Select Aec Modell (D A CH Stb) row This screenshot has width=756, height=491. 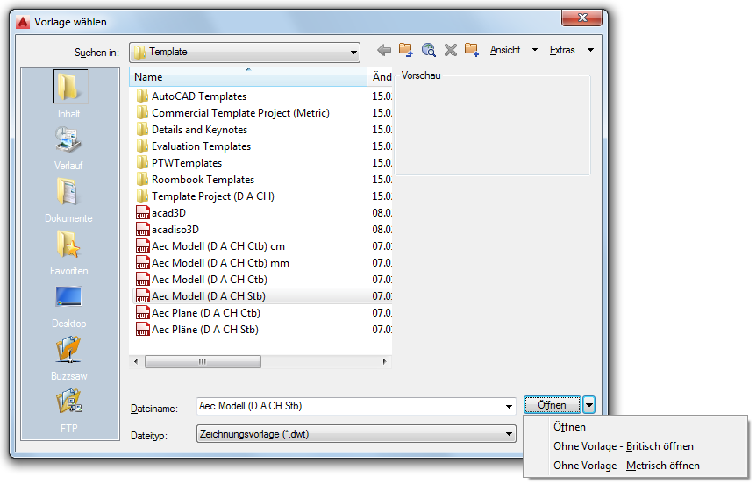[x=262, y=296]
